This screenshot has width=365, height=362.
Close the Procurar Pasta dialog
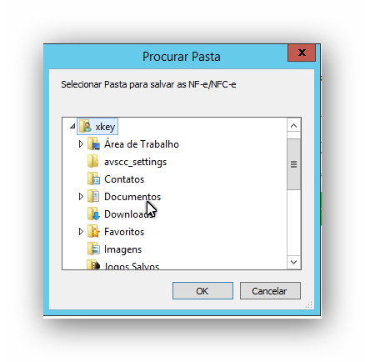point(302,53)
